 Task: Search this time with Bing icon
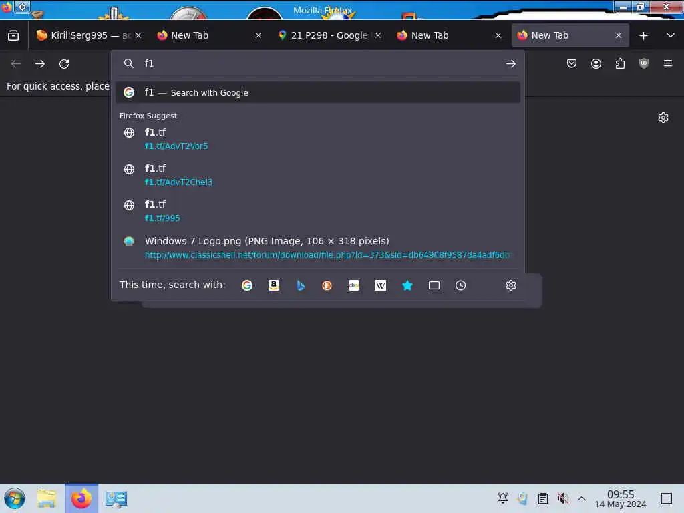[300, 285]
